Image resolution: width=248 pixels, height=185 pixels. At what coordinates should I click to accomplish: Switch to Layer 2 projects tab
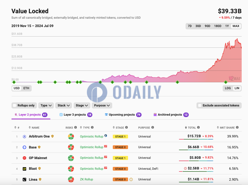pos(31,115)
